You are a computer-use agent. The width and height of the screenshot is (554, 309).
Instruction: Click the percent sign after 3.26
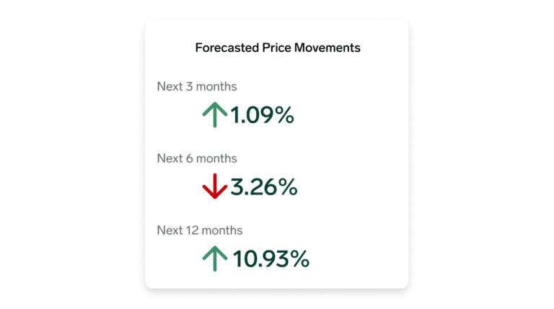tap(288, 187)
